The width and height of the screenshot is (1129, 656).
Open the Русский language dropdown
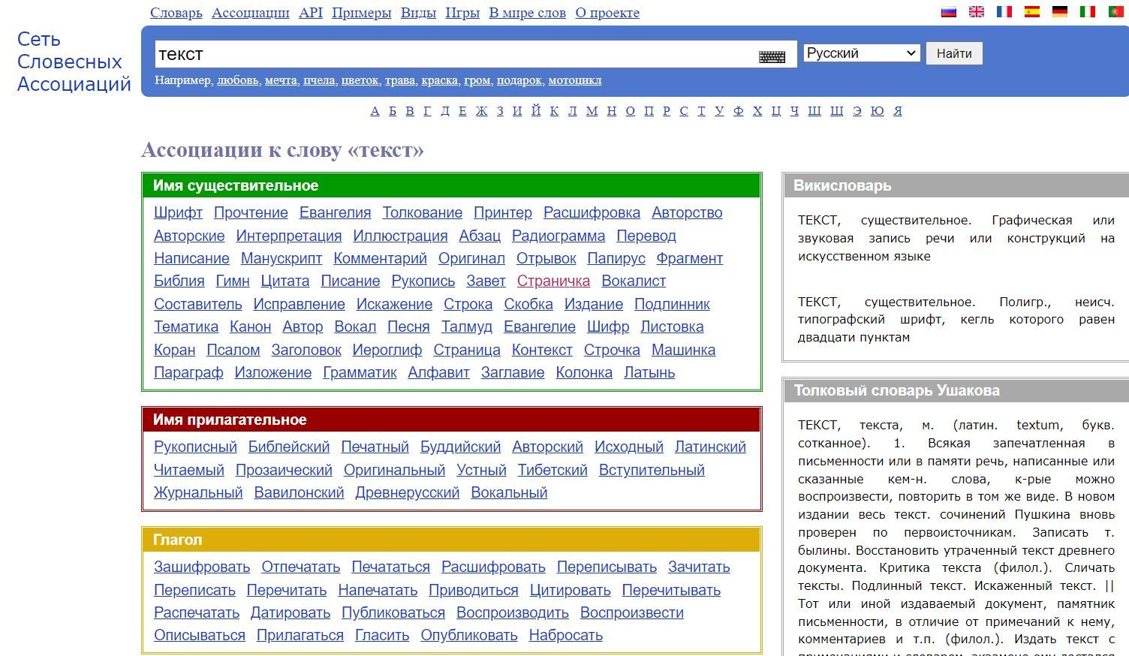861,53
